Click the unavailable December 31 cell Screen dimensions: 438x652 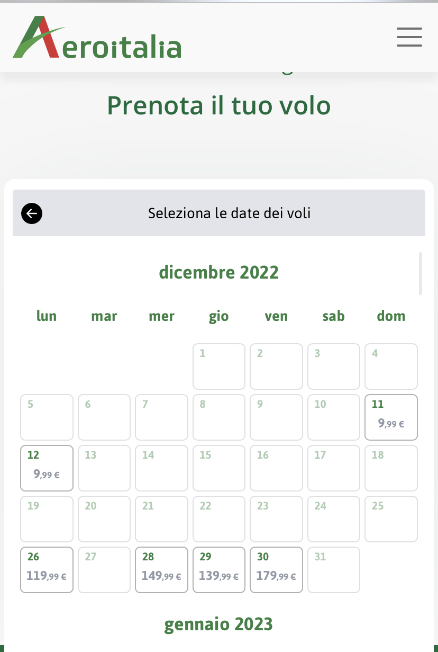[x=334, y=570]
